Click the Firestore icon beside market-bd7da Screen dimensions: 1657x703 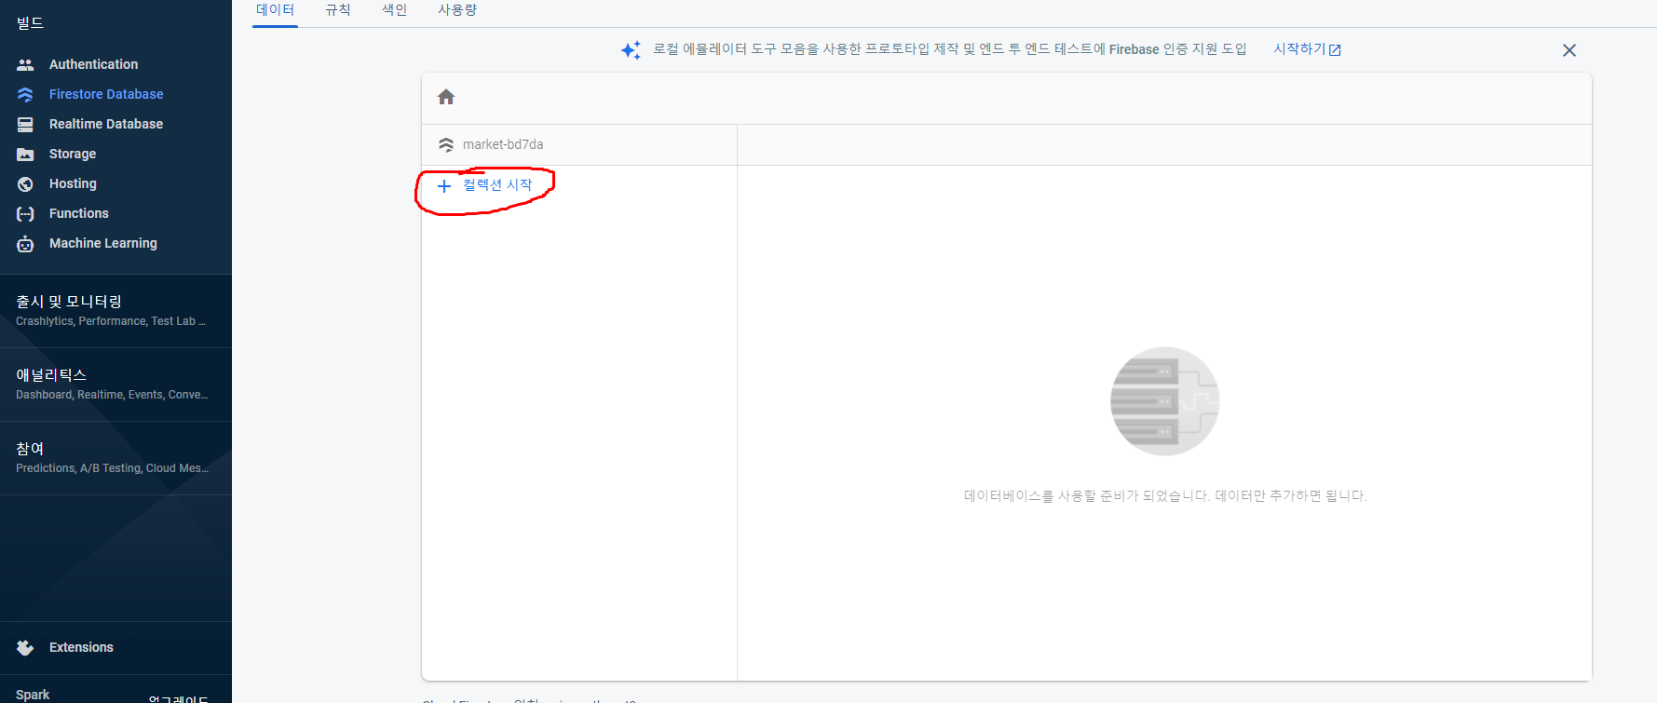tap(446, 144)
